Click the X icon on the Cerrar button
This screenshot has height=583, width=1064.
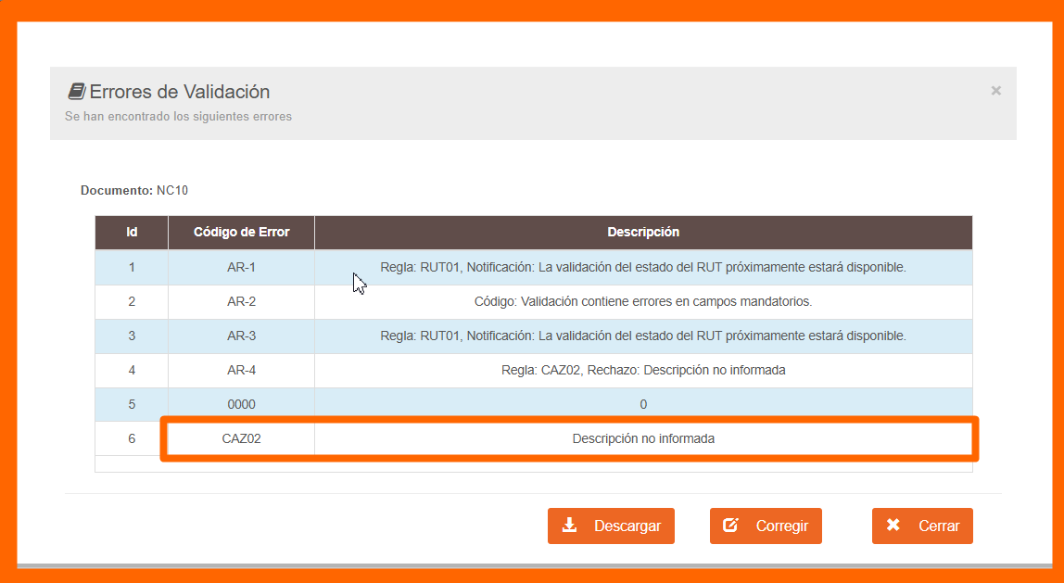(893, 526)
